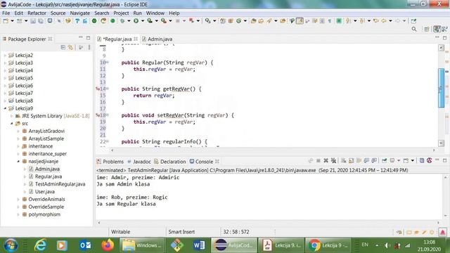
Task: Select the ArrayListGradovi package
Action: pyautogui.click(x=46, y=131)
